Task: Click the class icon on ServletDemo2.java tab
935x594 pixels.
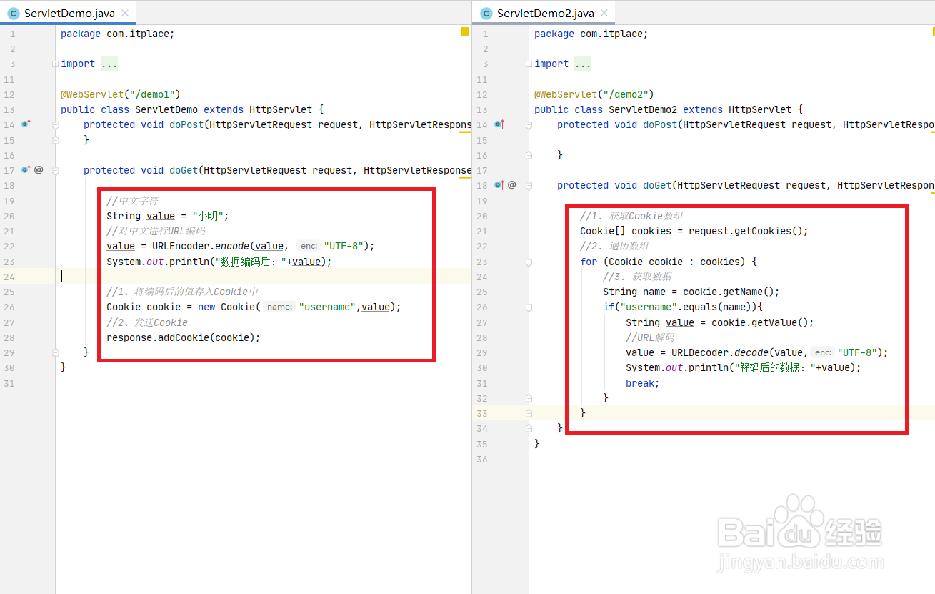Action: point(486,13)
